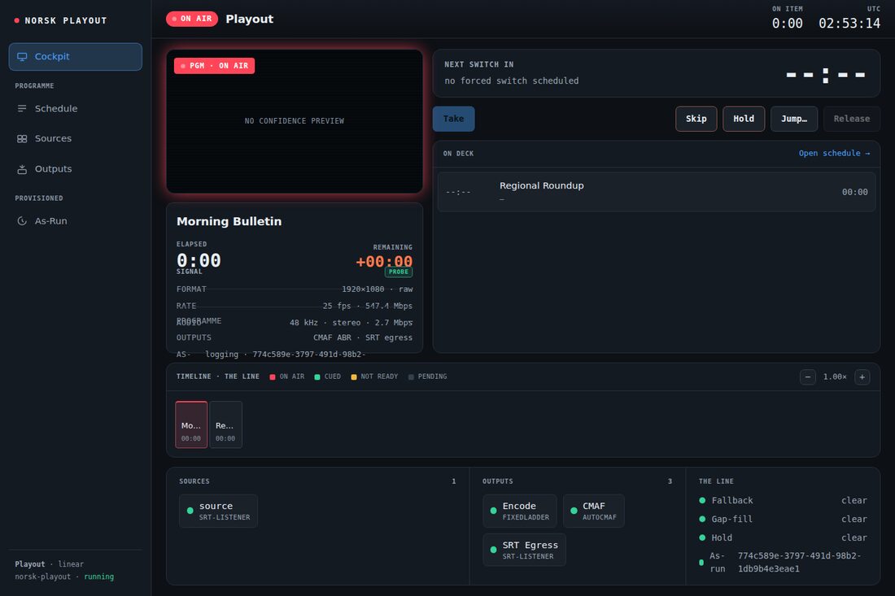
Task: Open the SRT Egress output card
Action: [525, 550]
